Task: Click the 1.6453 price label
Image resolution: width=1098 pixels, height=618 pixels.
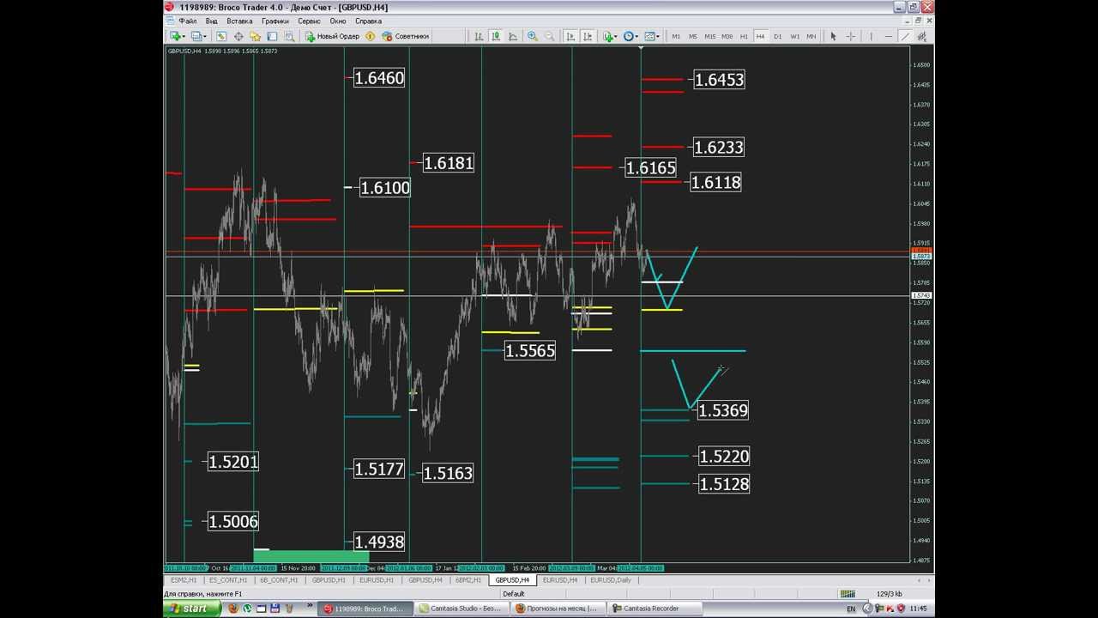Action: (x=719, y=80)
